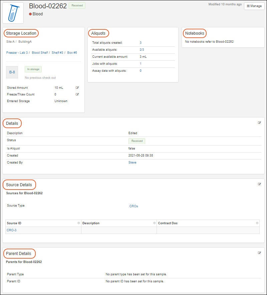Open Description column header dropdown
267x295 pixels.
tap(154, 223)
